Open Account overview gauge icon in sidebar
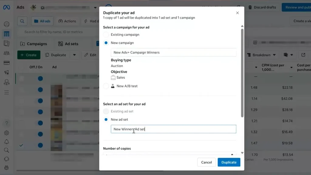The height and width of the screenshot is (175, 311). pyautogui.click(x=7, y=24)
